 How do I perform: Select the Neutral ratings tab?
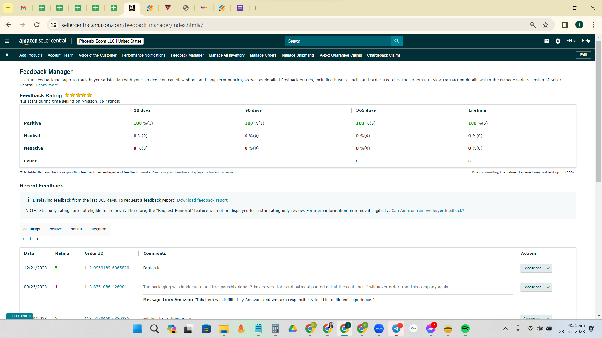click(x=77, y=229)
